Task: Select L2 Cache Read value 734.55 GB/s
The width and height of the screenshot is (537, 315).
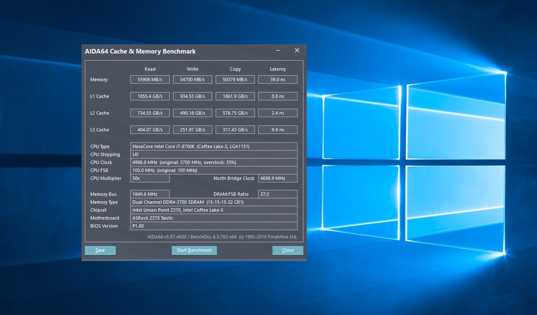Action: tap(150, 113)
